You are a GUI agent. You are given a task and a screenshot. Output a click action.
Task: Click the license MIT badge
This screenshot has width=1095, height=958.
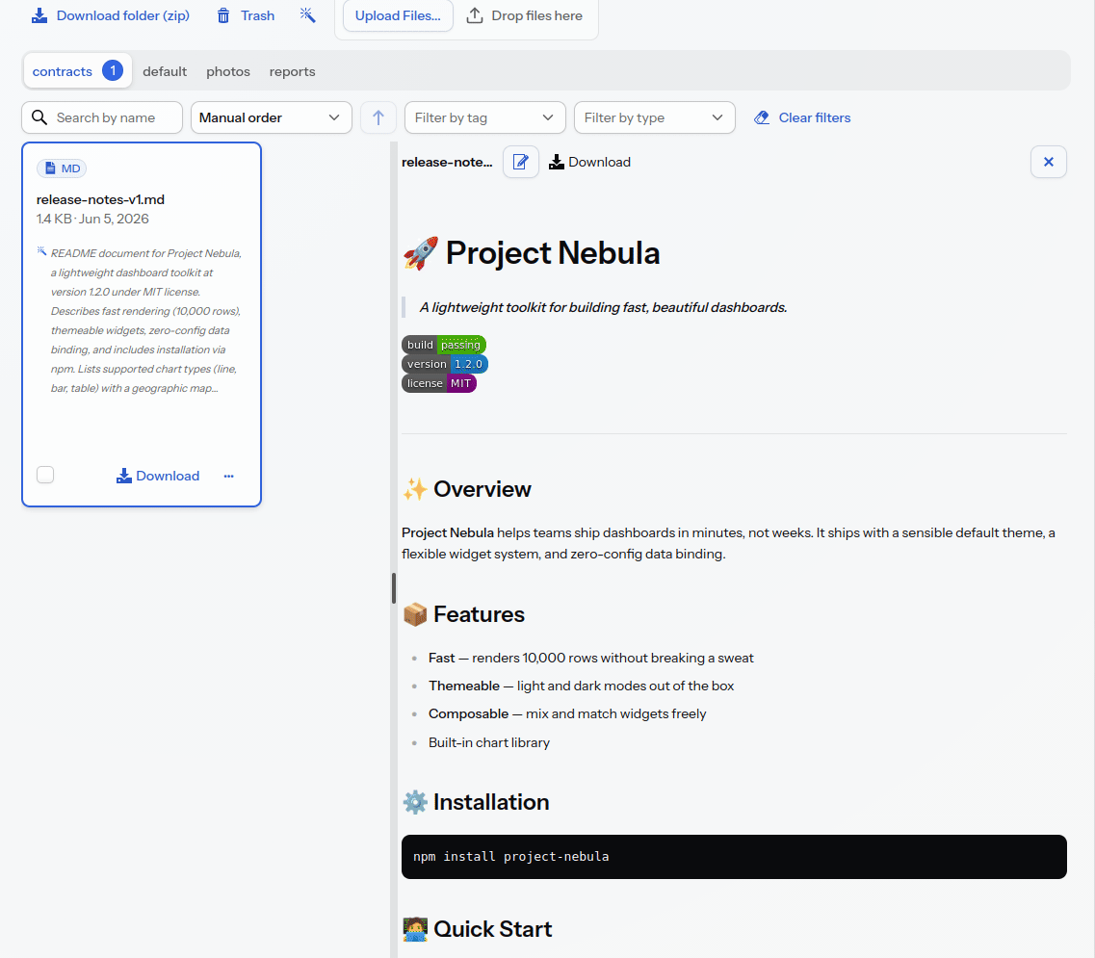point(438,383)
